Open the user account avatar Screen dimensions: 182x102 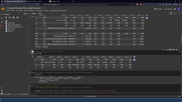coord(179,9)
